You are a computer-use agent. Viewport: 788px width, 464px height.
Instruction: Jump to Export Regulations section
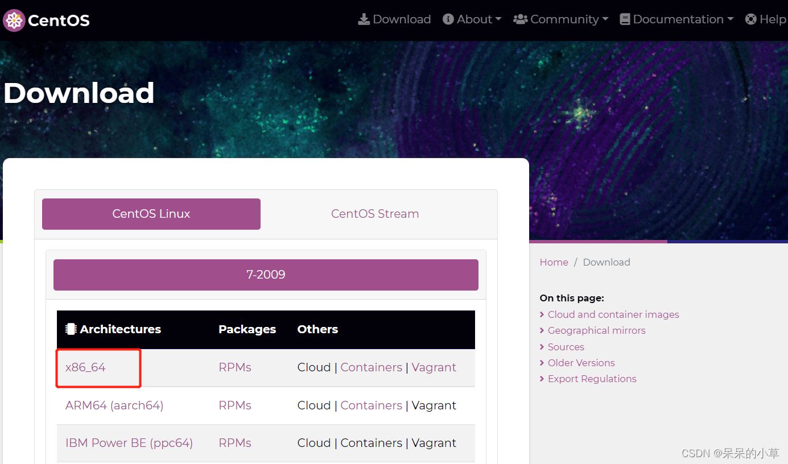point(592,379)
